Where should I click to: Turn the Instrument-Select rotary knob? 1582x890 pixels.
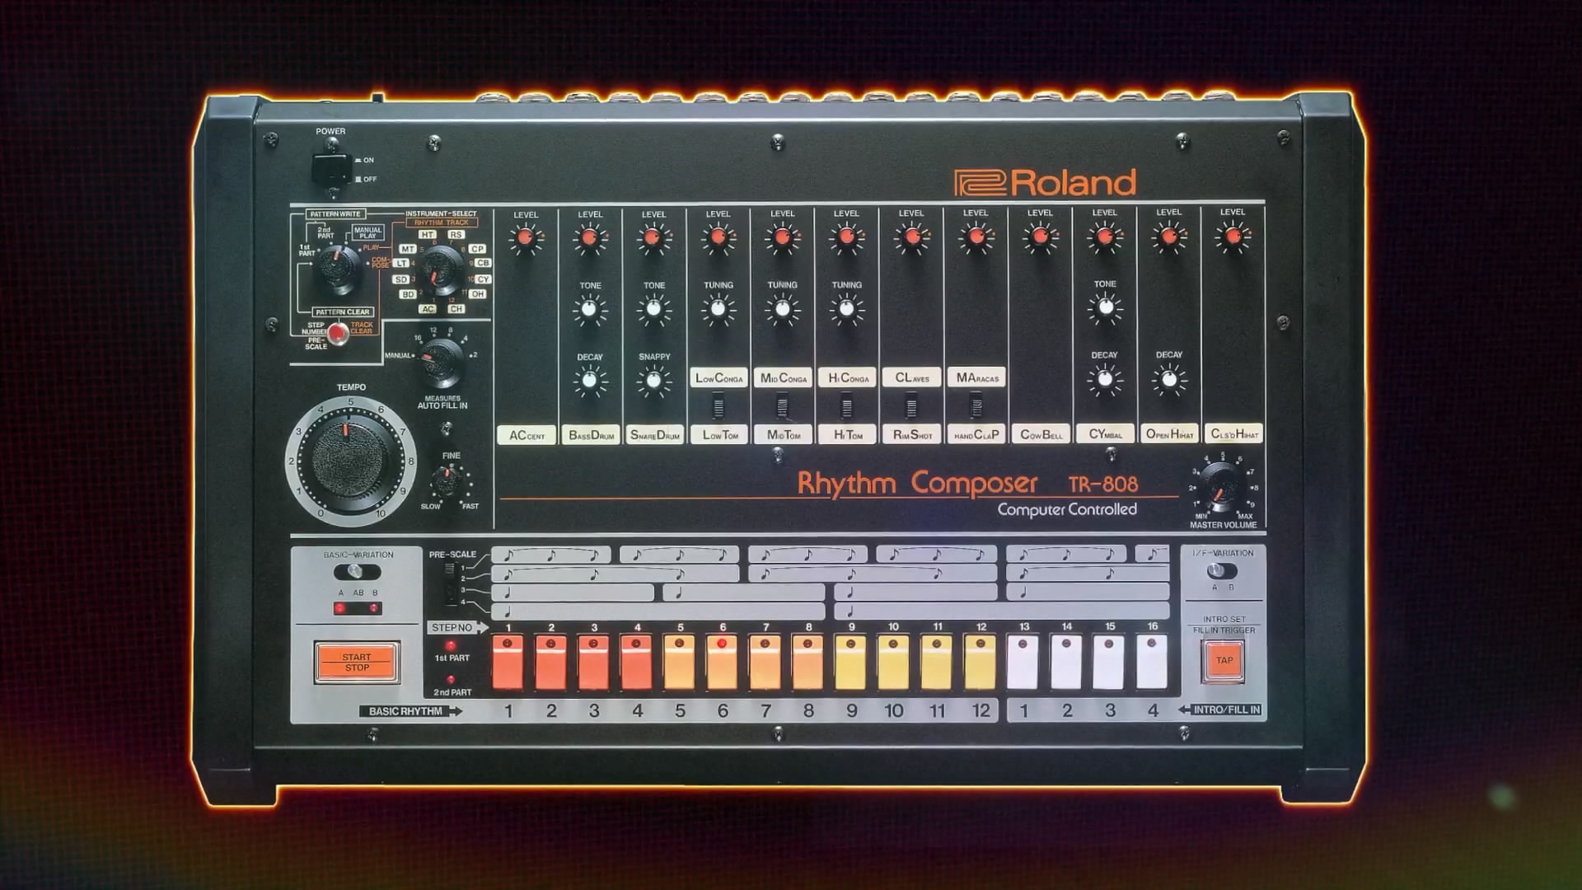click(441, 272)
